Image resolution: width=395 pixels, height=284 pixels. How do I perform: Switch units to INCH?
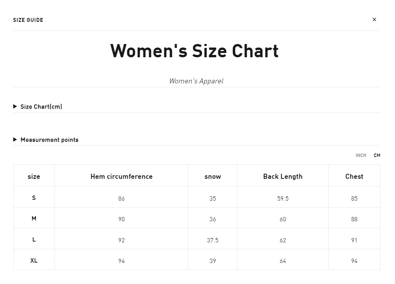coord(361,155)
